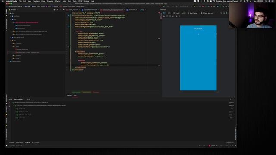
Task: Click the select opened file target icon
Action: click(x=54, y=10)
